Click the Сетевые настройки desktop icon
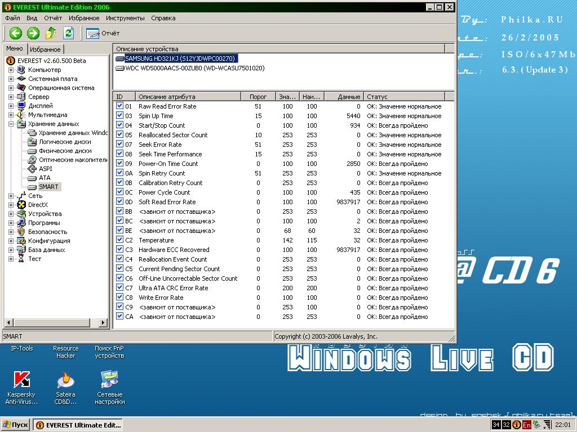Viewport: 577px width, 432px height. click(x=109, y=381)
